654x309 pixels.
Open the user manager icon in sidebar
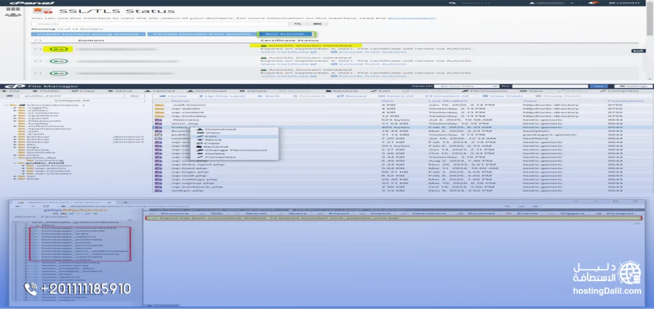coord(13,15)
